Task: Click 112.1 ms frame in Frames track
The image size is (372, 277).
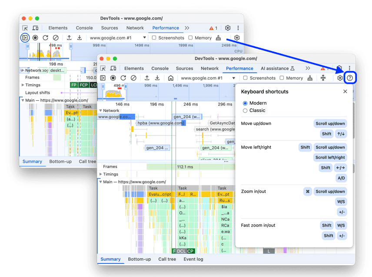Action: coord(185,167)
